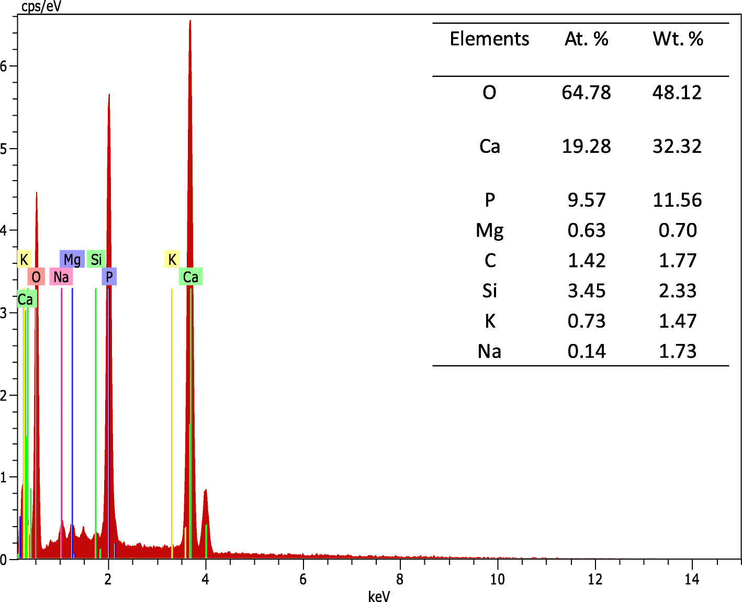Click the yellow K label near 0 keV

pos(24,259)
